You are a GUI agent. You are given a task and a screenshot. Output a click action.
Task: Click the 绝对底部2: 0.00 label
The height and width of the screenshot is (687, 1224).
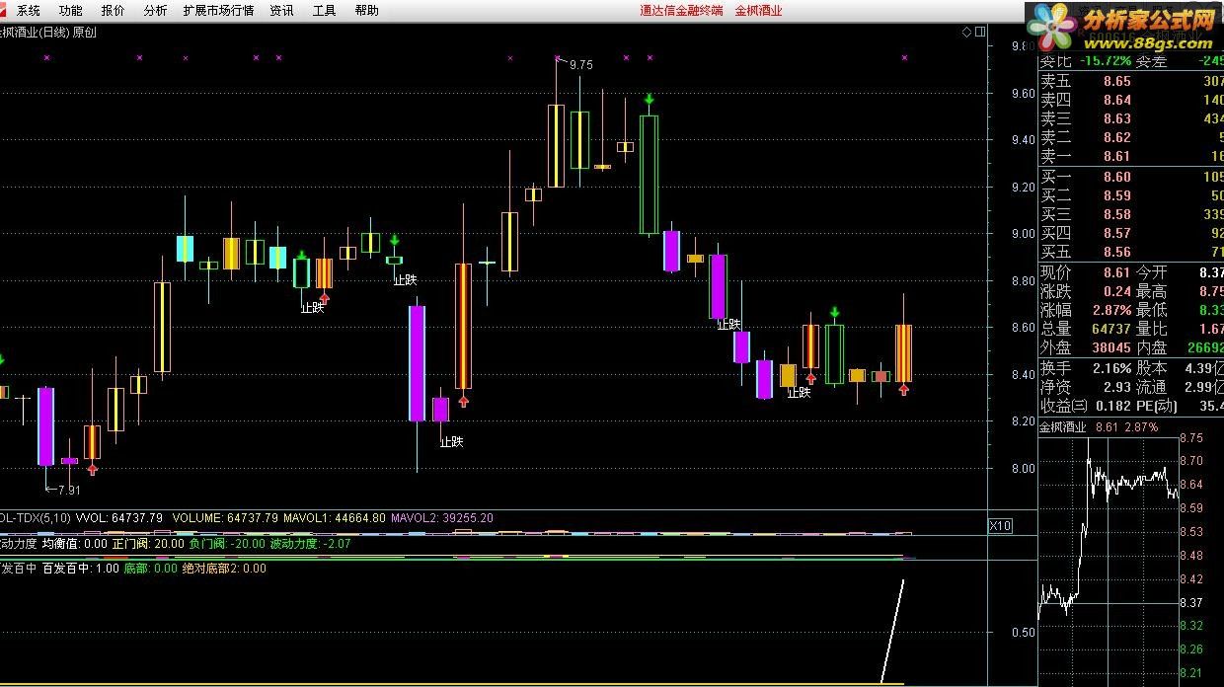[224, 569]
